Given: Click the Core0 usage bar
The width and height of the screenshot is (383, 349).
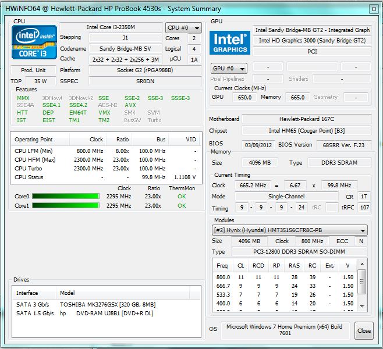Looking at the screenshot, I should coord(66,196).
